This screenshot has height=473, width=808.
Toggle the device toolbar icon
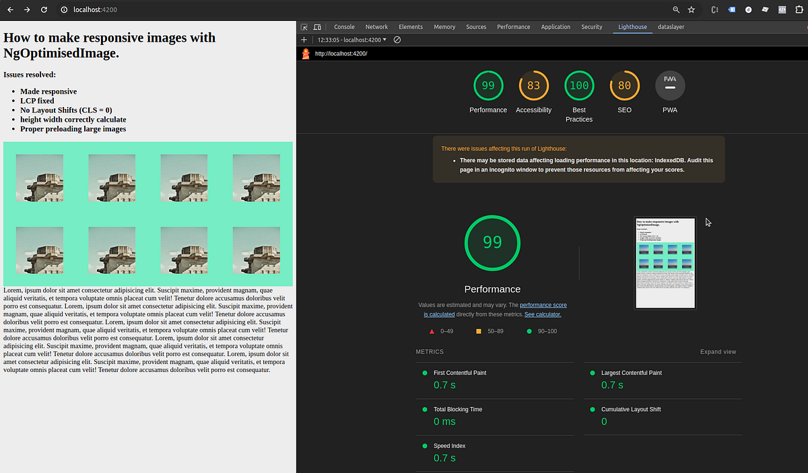317,27
